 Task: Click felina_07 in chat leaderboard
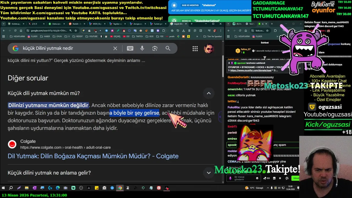[246, 50]
